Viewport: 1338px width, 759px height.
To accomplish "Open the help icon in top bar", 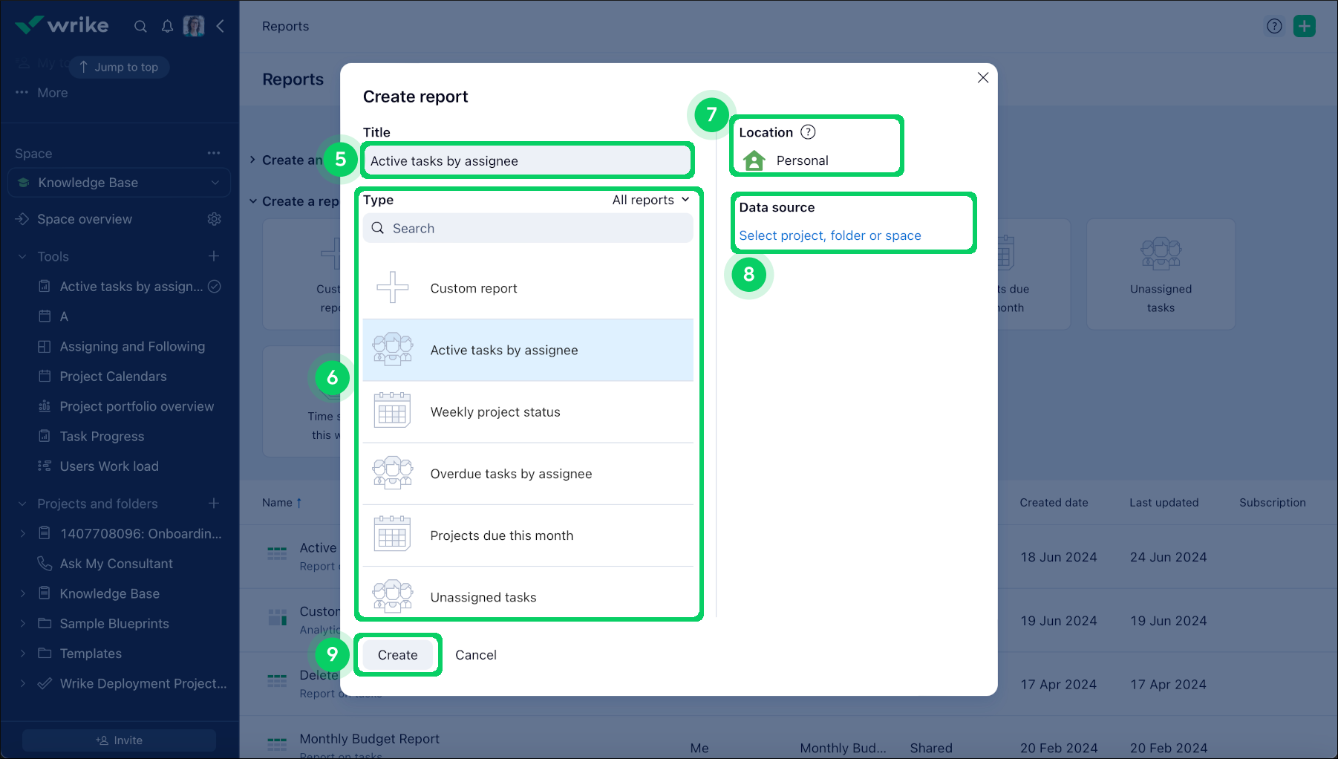I will click(x=1274, y=26).
